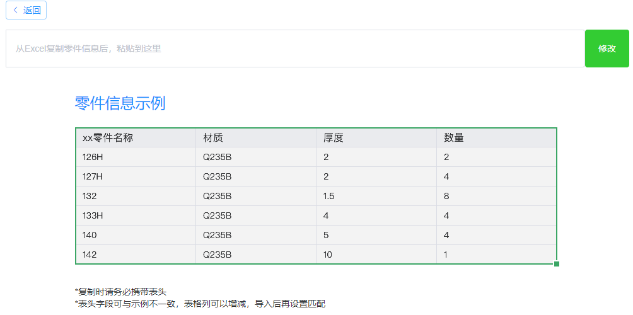Select the xx零件名称 header cell
This screenshot has height=315, width=633.
(136, 138)
